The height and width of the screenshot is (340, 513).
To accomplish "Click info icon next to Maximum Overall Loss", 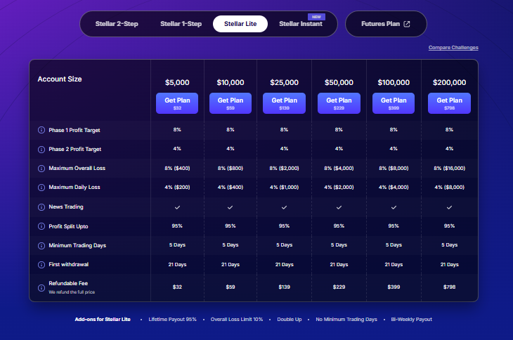I will tap(41, 168).
